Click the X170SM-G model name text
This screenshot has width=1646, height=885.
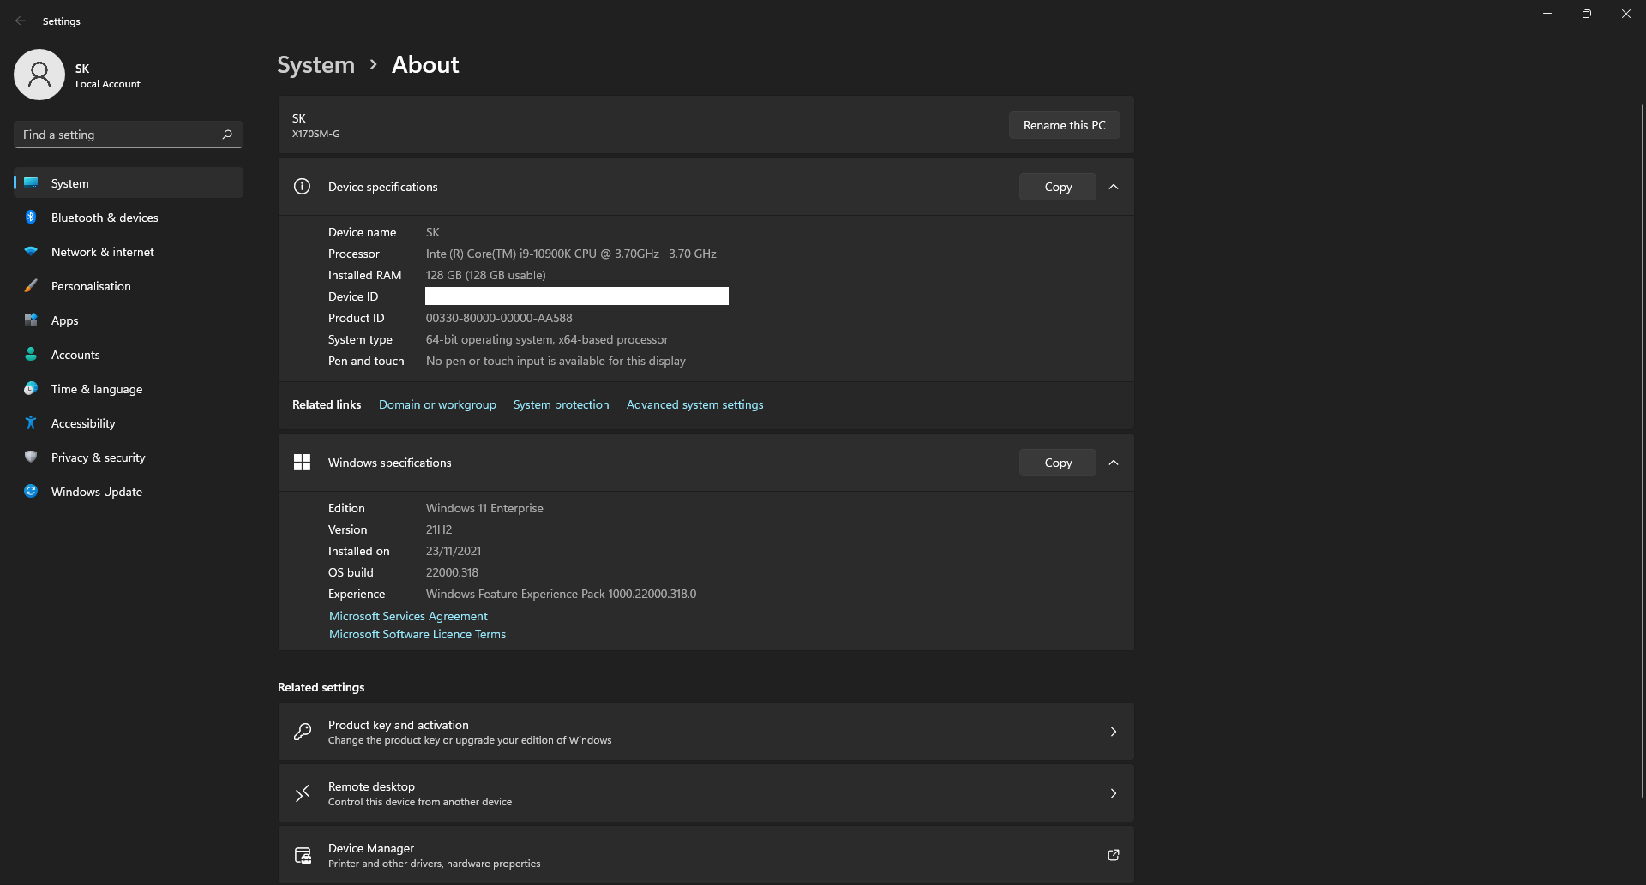click(x=315, y=134)
